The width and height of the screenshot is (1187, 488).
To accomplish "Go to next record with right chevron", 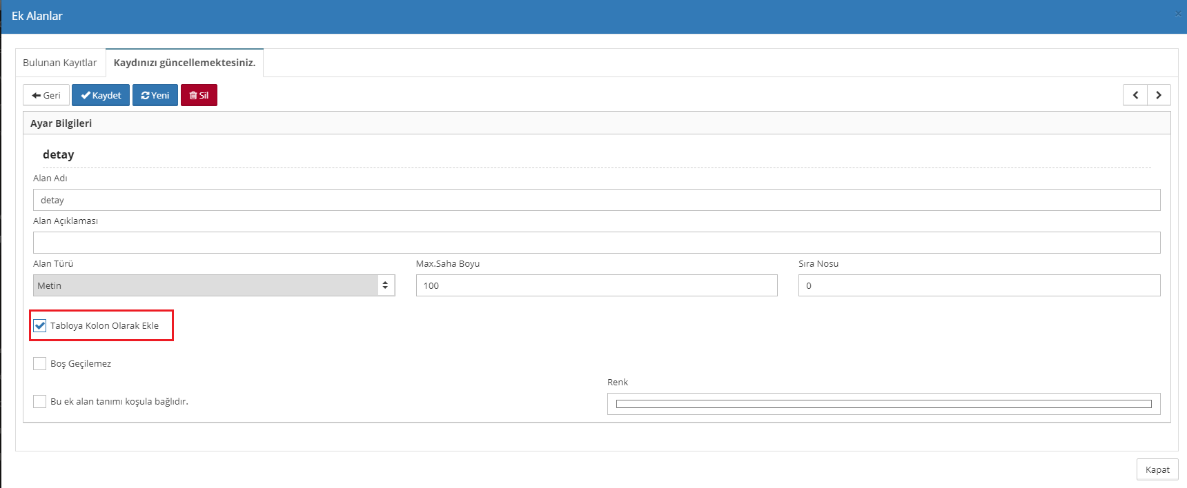I will [x=1159, y=95].
